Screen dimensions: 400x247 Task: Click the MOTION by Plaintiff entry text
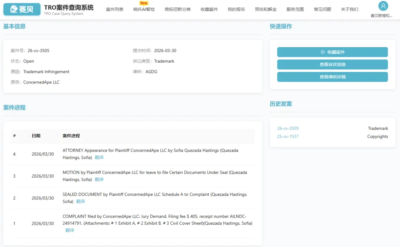click(x=155, y=176)
